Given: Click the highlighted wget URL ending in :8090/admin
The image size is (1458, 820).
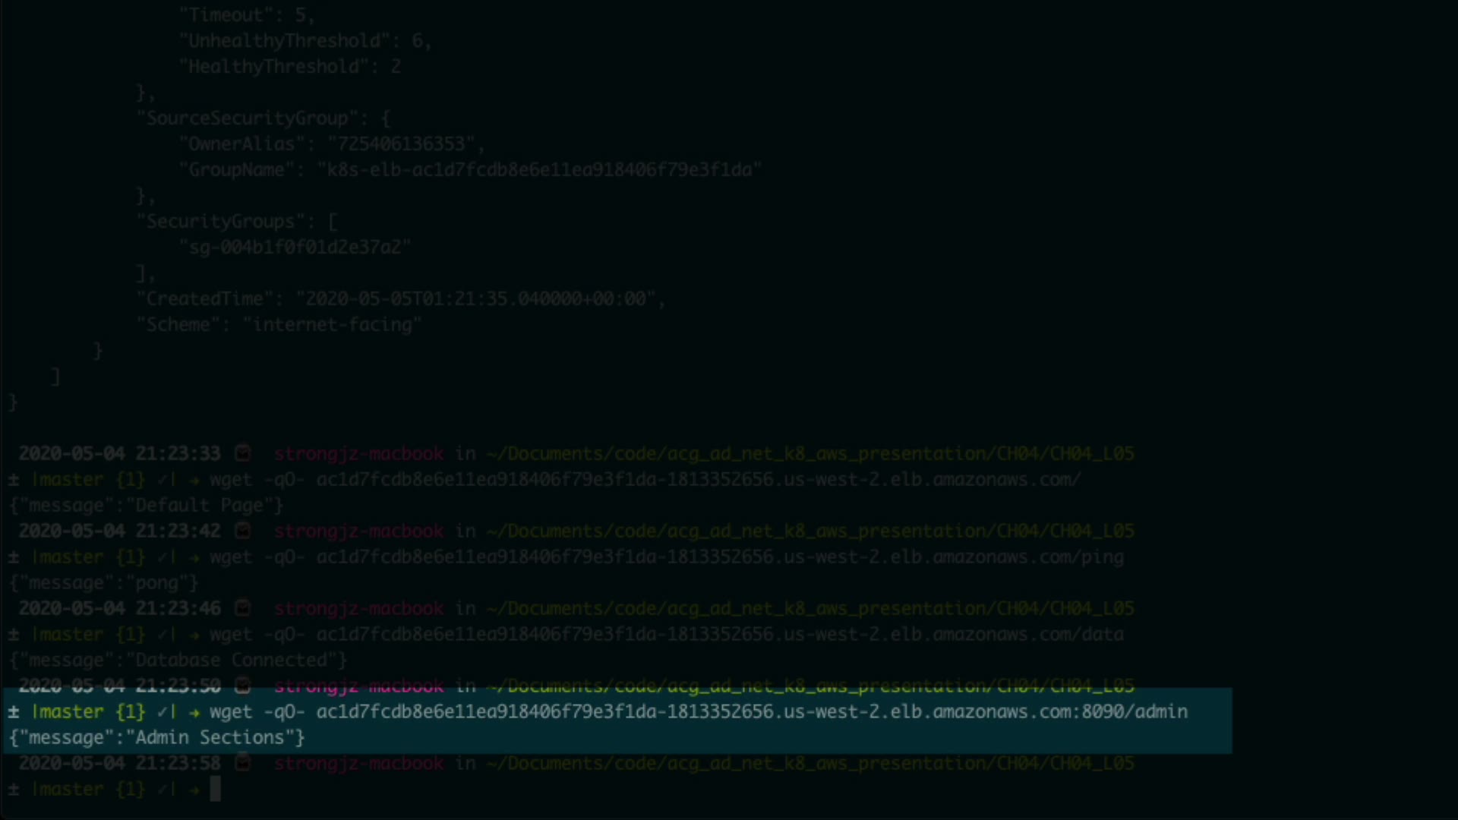Looking at the screenshot, I should pyautogui.click(x=752, y=711).
